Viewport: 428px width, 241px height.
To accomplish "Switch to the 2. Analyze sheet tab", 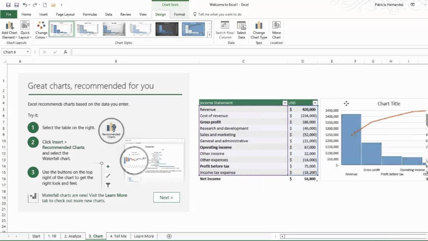I will pos(73,236).
